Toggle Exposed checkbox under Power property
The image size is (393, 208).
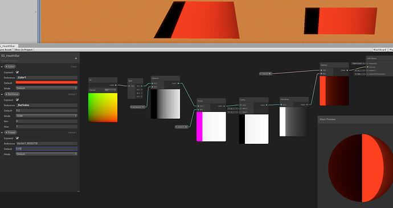click(x=17, y=138)
